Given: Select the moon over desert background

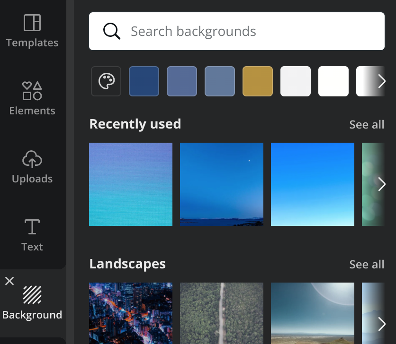Looking at the screenshot, I should pos(313,313).
